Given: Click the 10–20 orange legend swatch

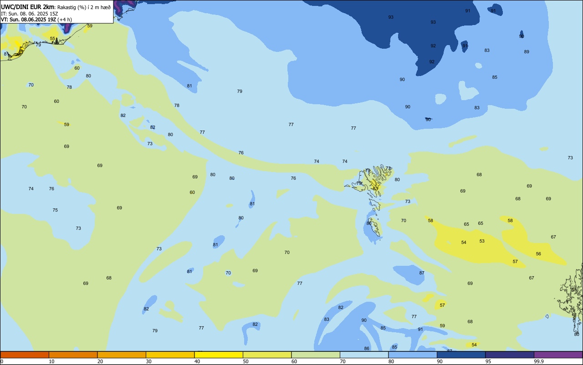Looking at the screenshot, I should (x=73, y=355).
